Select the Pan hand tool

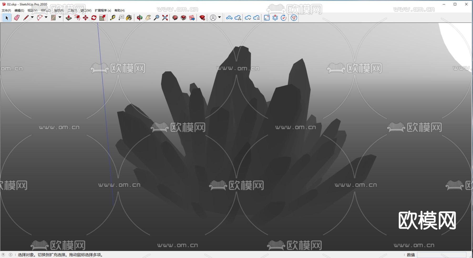[148, 18]
